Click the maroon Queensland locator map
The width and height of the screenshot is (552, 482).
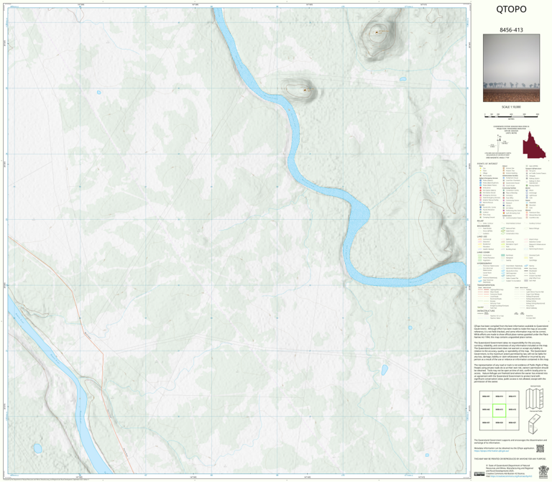coord(534,145)
